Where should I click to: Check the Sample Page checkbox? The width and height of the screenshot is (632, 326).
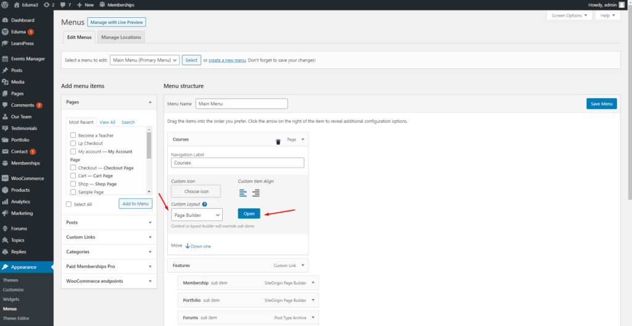click(x=73, y=192)
